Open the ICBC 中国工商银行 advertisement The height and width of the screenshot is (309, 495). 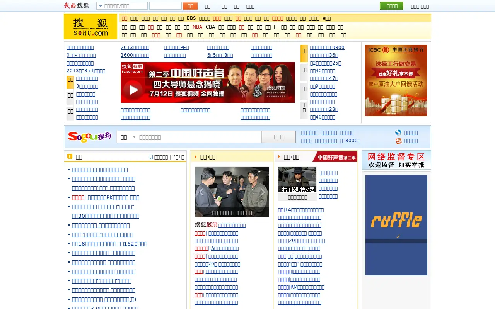[x=396, y=80]
